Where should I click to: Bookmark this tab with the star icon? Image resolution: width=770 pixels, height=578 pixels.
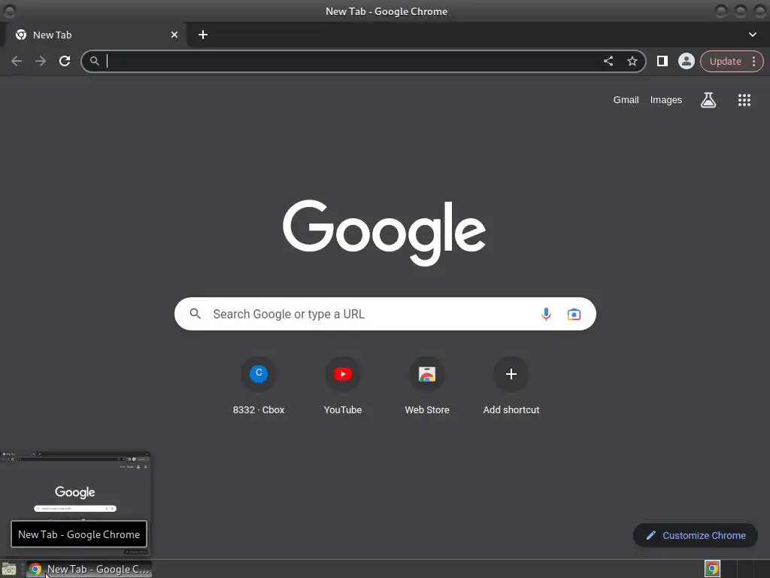click(x=632, y=61)
